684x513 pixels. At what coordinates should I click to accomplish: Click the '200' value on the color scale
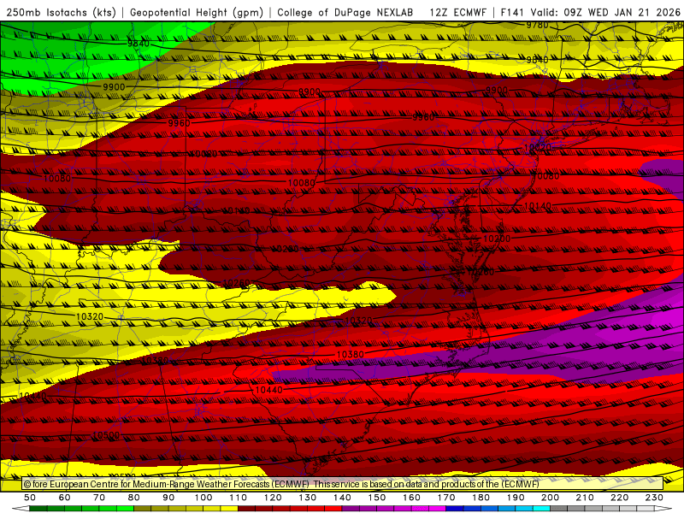coord(550,498)
